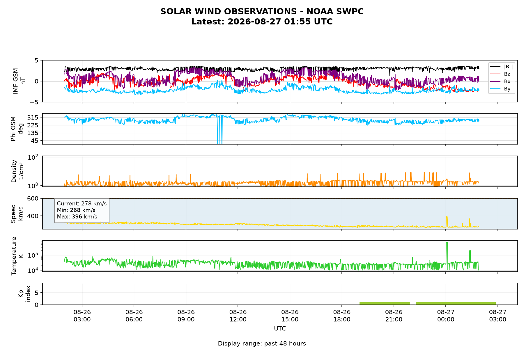Viewport: 524px width, 349px height.
Task: Click the Solar Wind Observations title
Action: (x=262, y=12)
